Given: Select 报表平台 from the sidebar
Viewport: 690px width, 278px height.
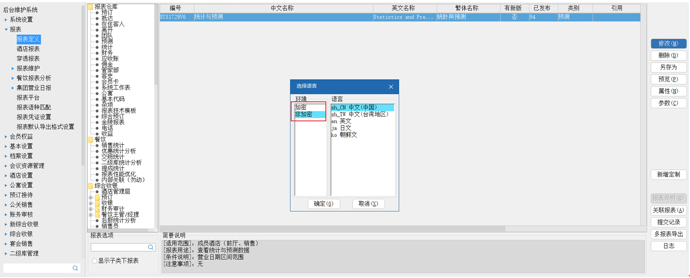Looking at the screenshot, I should coord(28,97).
